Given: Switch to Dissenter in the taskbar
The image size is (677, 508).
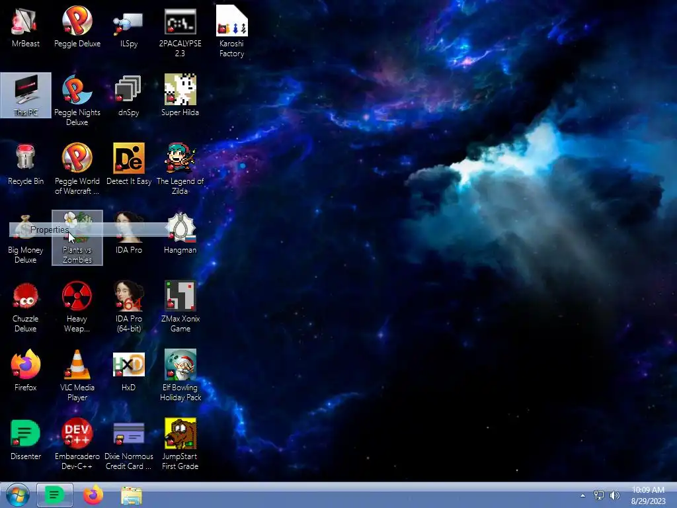Looking at the screenshot, I should 55,495.
